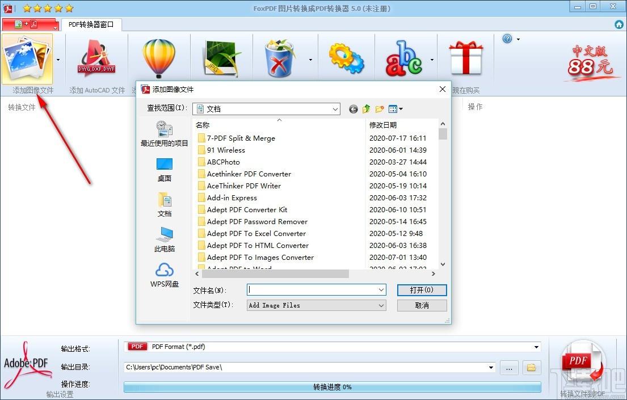The width and height of the screenshot is (627, 400).
Task: Open help via blue question mark icon
Action: pos(507,39)
